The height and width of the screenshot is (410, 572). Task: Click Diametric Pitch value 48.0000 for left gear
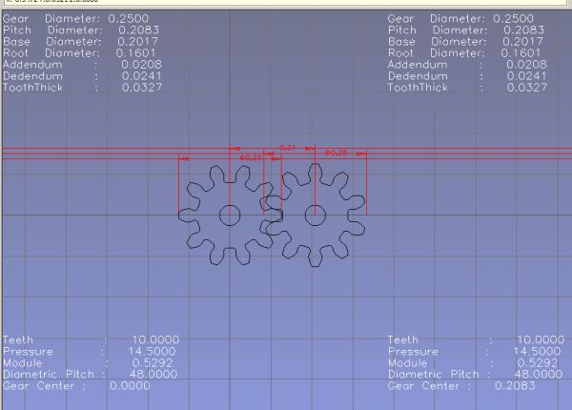click(x=153, y=375)
